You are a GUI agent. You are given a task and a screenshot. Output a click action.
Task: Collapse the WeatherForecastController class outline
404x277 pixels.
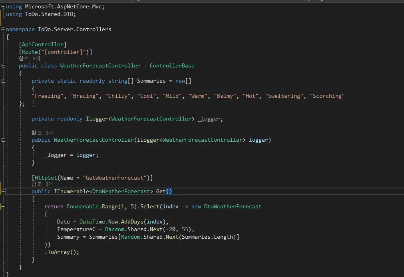(x=3, y=65)
